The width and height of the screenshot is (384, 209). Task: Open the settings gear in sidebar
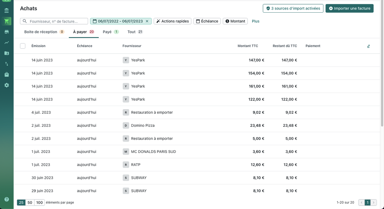(x=7, y=85)
